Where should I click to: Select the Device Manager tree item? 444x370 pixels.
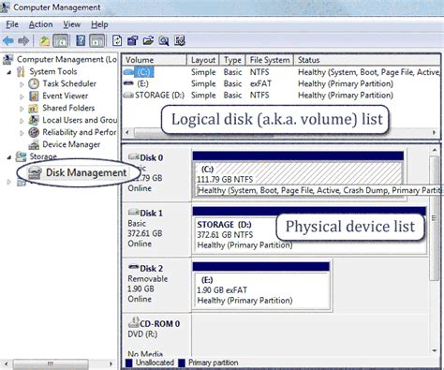click(x=71, y=144)
